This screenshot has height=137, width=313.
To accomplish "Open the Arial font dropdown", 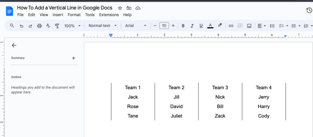I will tap(136, 26).
